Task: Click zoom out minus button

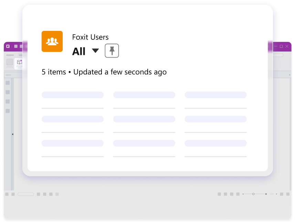Action: (x=243, y=194)
